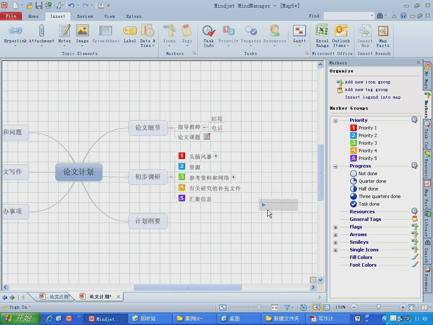Expand the Single Icons marker group
Image resolution: width=433 pixels, height=325 pixels.
click(x=335, y=250)
